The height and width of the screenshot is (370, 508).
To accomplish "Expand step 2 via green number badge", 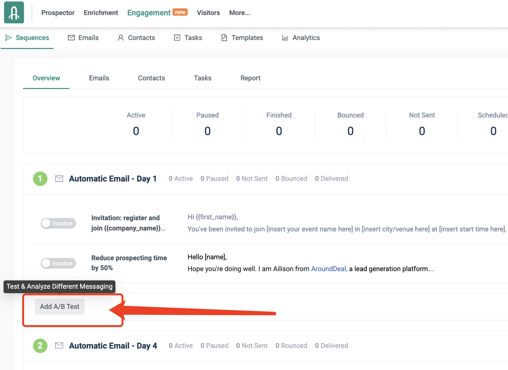I will pyautogui.click(x=40, y=346).
